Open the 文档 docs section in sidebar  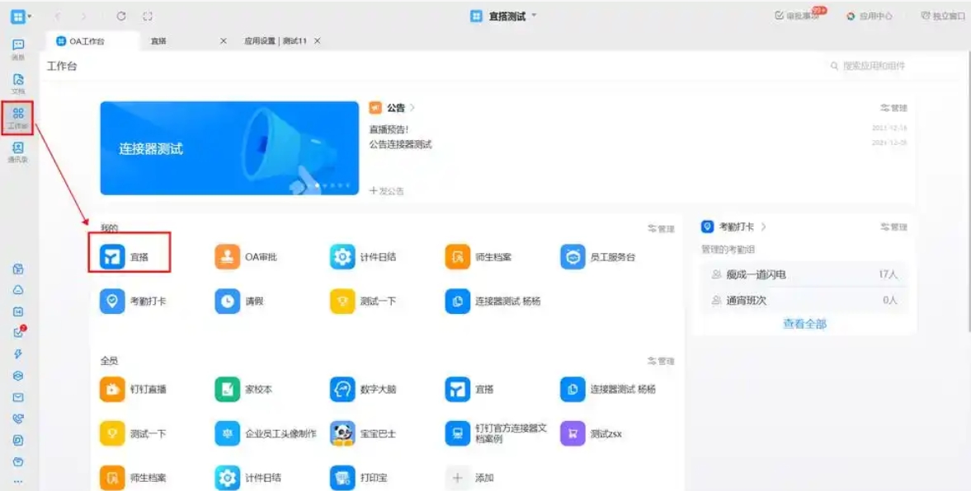pos(18,80)
